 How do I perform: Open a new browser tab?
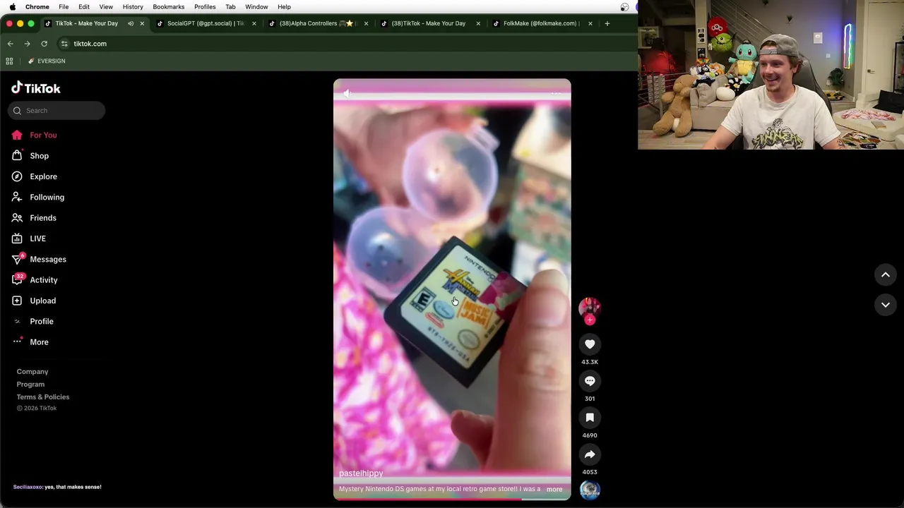click(607, 23)
